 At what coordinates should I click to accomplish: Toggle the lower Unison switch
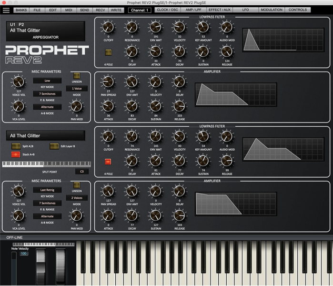[x=77, y=185]
